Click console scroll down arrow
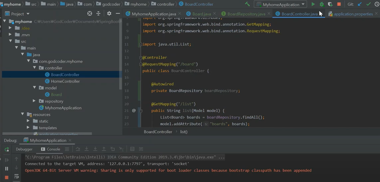Viewport: 380px width, 182px height. coord(16,167)
